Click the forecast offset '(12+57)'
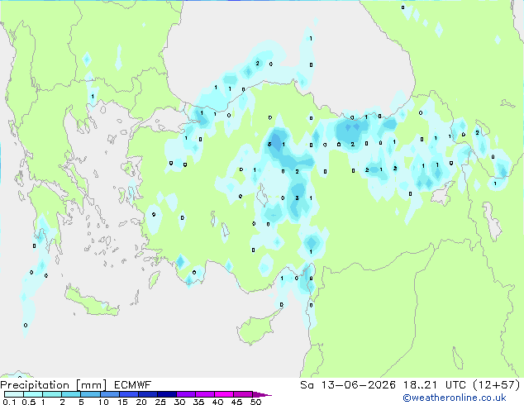Screen dimensions: 524x405 click(x=497, y=385)
